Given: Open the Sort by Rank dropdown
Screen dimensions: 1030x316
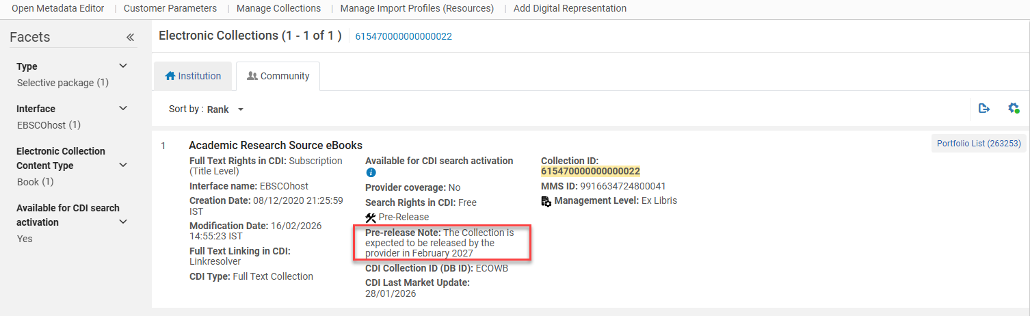Looking at the screenshot, I should (223, 109).
